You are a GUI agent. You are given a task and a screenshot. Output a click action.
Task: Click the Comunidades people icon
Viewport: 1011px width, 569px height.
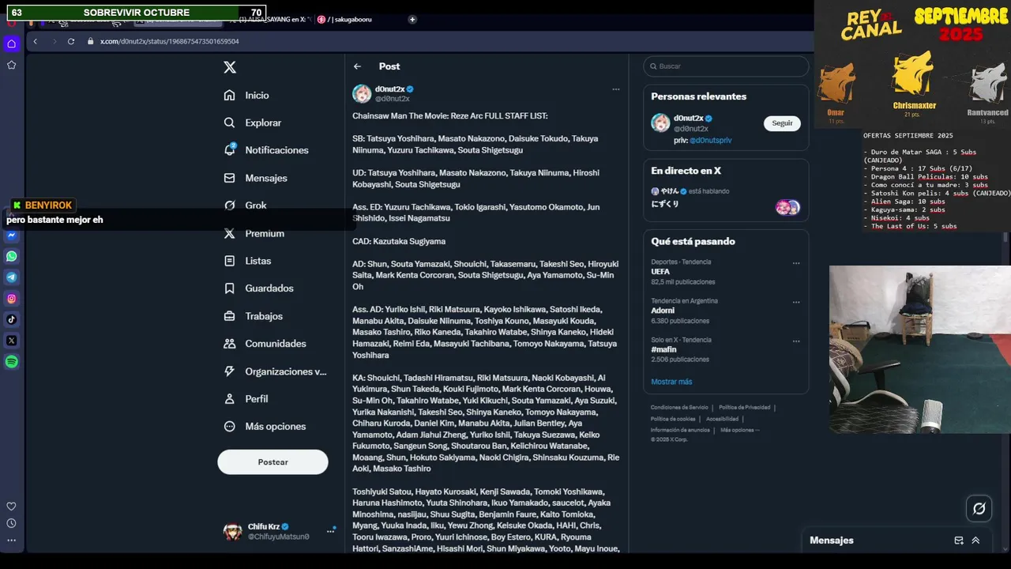(x=230, y=344)
